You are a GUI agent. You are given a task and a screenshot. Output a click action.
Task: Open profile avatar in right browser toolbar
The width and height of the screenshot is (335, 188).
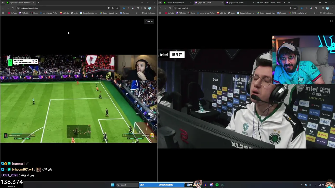tap(327, 8)
